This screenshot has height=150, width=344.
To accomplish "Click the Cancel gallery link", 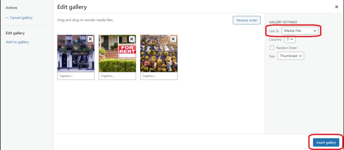I will (x=19, y=17).
